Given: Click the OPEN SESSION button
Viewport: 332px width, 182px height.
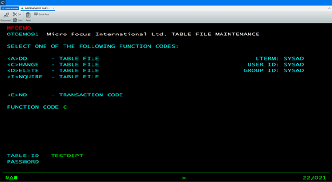Looking at the screenshot, I should pos(10,8).
